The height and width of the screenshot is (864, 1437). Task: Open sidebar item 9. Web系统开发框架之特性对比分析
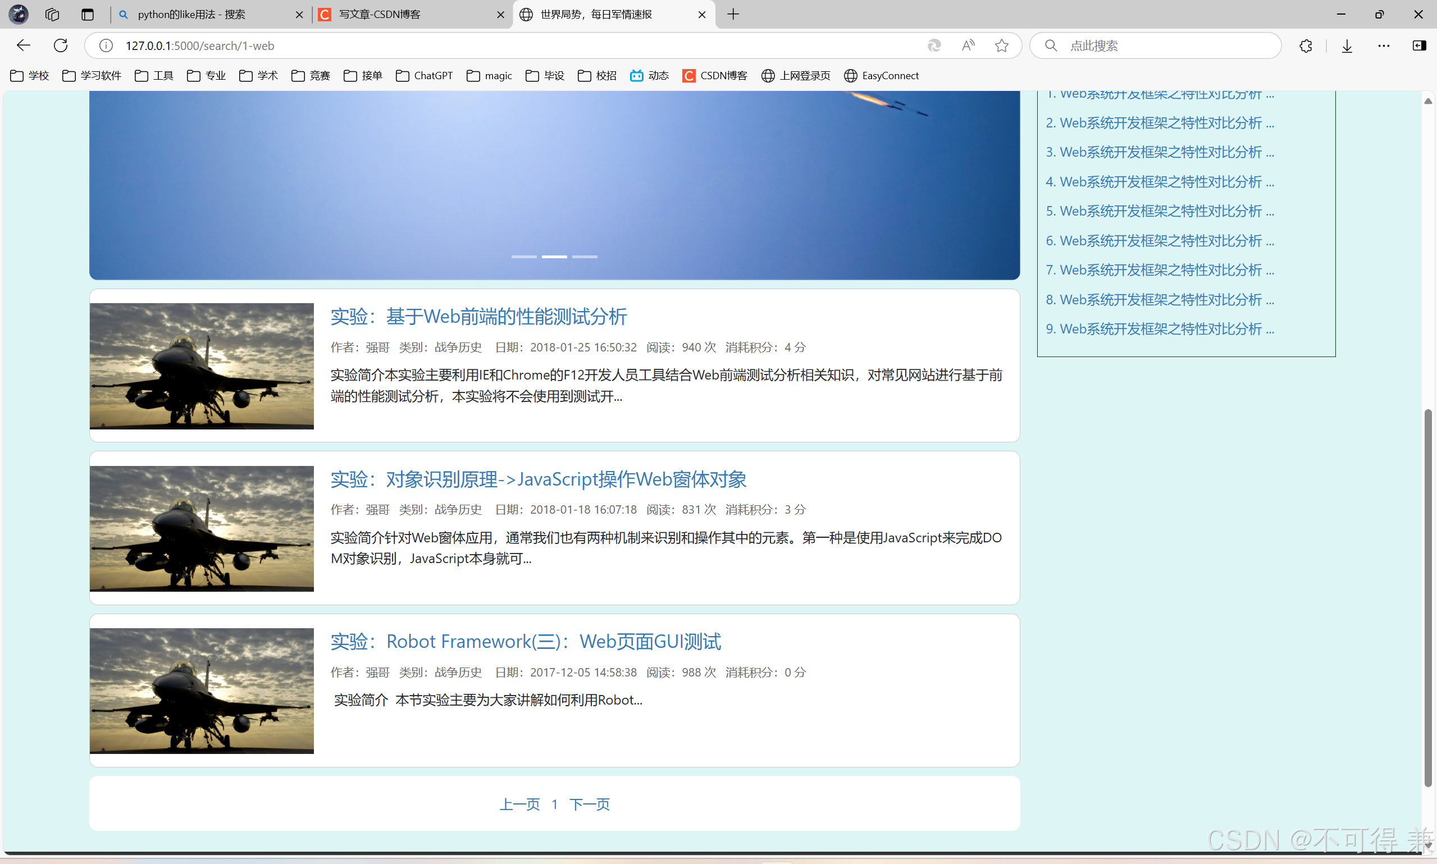(1160, 328)
